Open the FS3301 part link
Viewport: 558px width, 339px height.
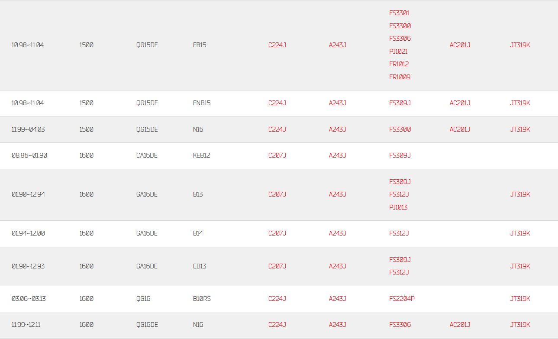coord(399,13)
